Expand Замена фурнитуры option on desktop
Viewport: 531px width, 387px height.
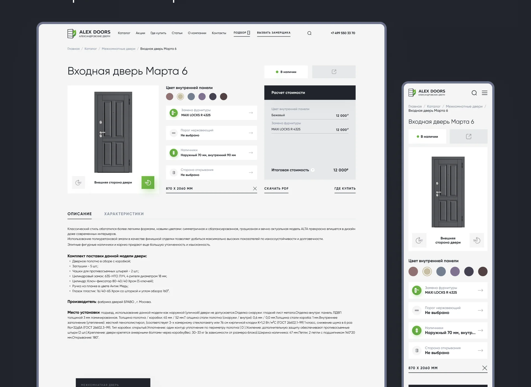(x=211, y=113)
